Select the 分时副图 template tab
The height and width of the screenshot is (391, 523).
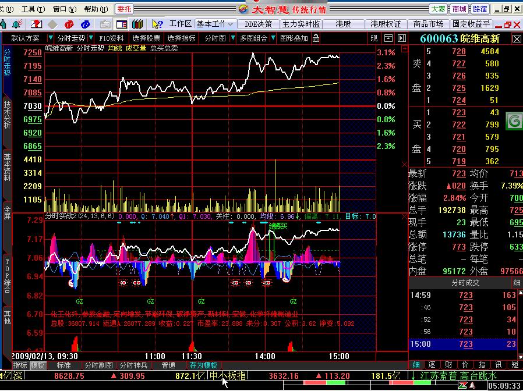(x=99, y=365)
